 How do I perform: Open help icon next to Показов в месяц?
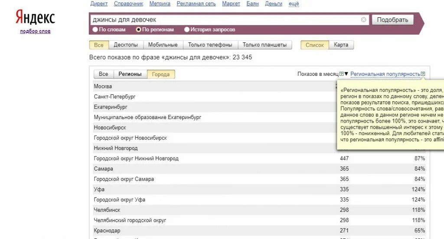point(342,74)
